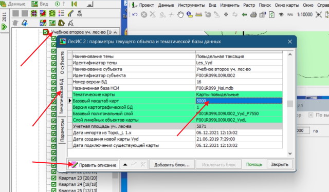Viewport: 329px width, 192px height.
Task: Select the ruler measure tool
Action: tap(198, 14)
